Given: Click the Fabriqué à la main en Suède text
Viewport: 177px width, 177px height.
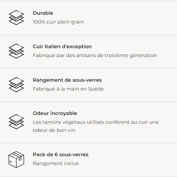Looking at the screenshot, I should coord(68,89).
